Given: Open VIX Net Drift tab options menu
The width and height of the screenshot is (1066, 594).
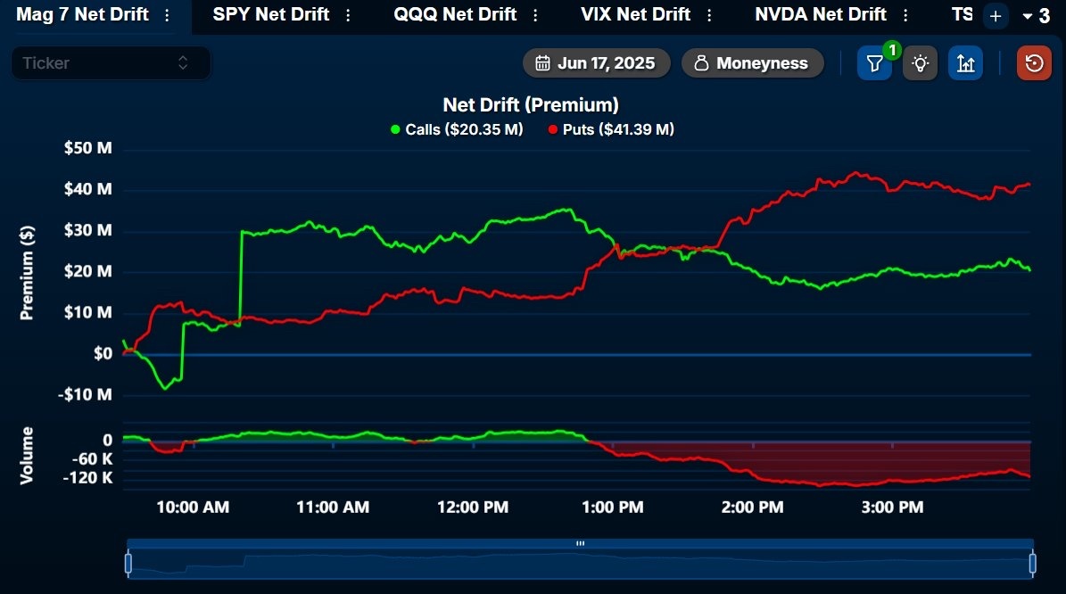Looking at the screenshot, I should 709,15.
